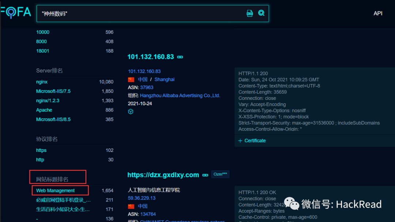Click China flag next to Shanghai
This screenshot has width=395, height=222.
[131, 80]
